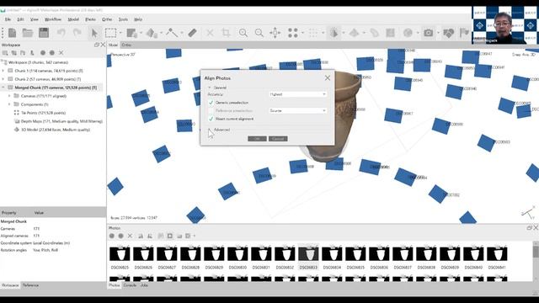Click the Crop Selection icon
Viewport: 539px width, 303px height.
coord(226,33)
